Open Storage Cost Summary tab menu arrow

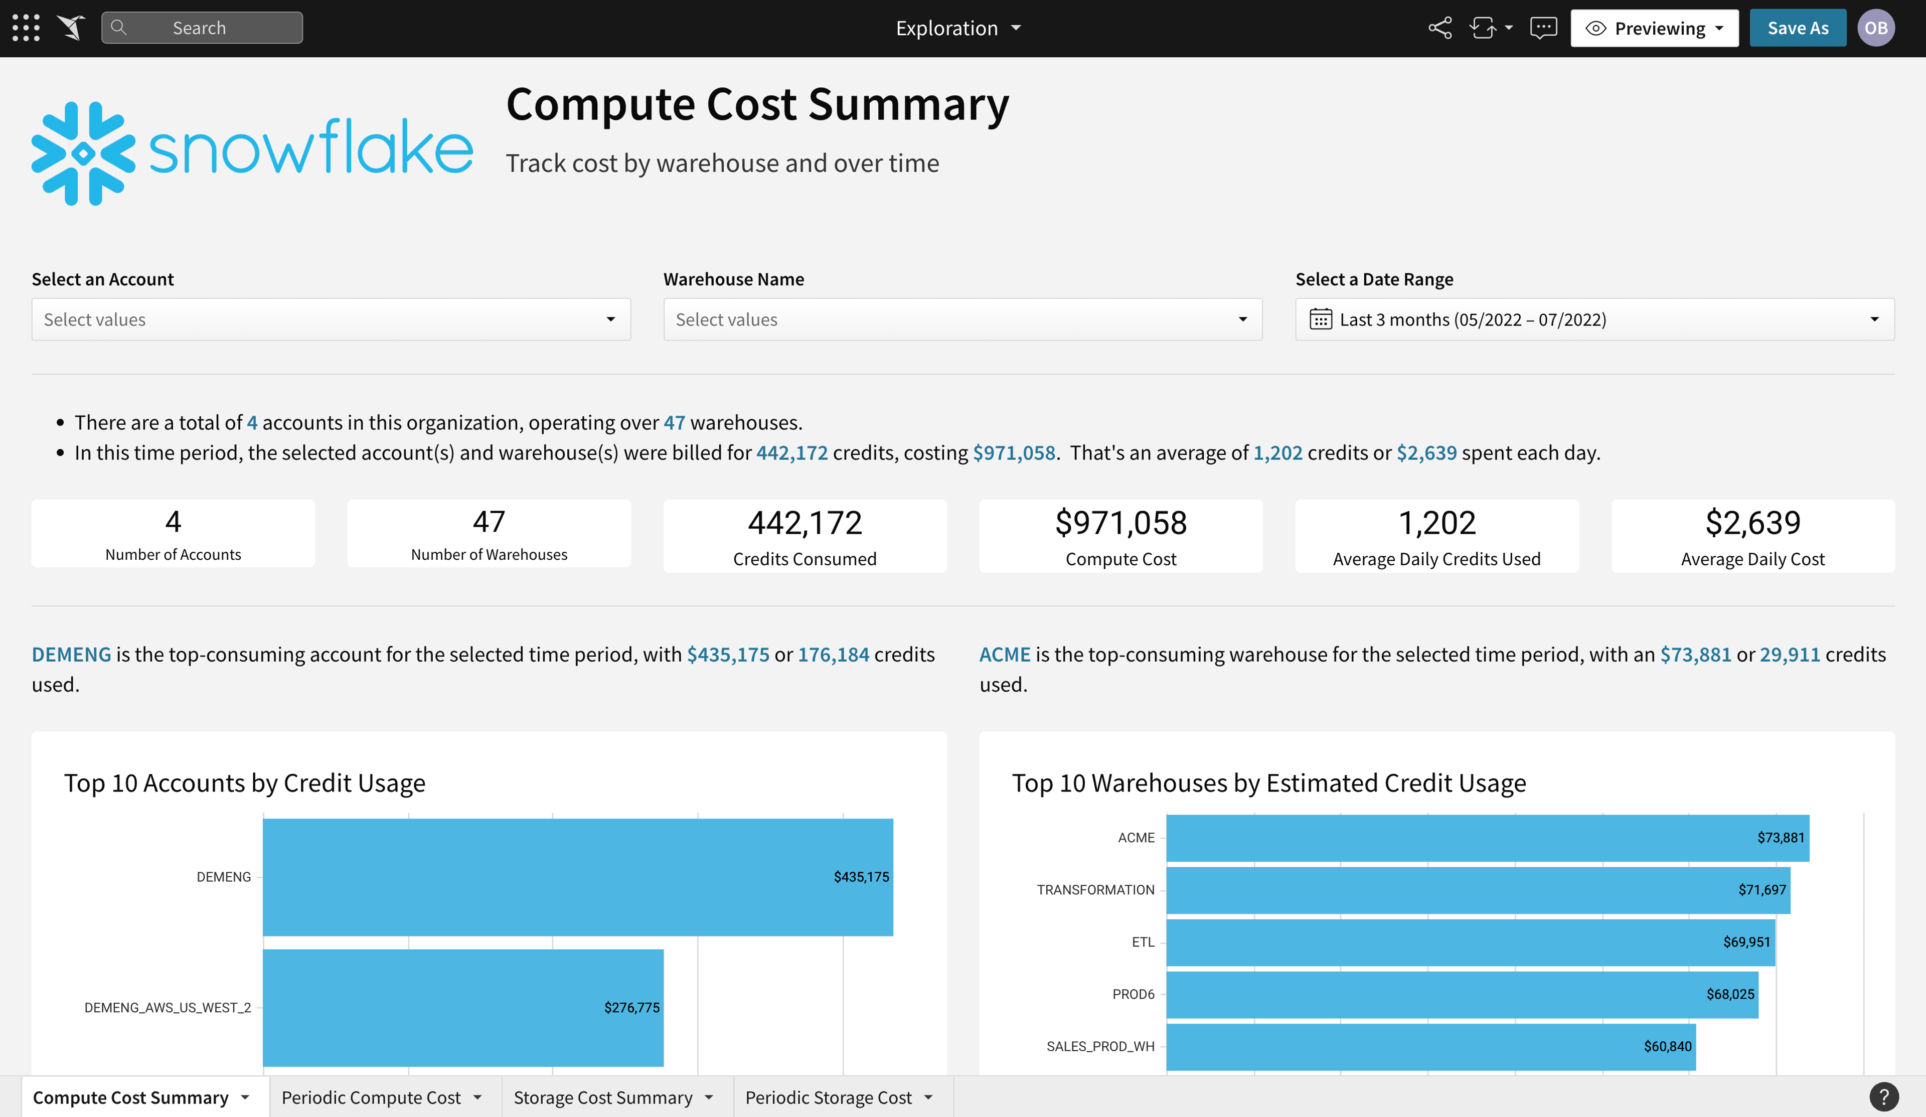[x=709, y=1097]
